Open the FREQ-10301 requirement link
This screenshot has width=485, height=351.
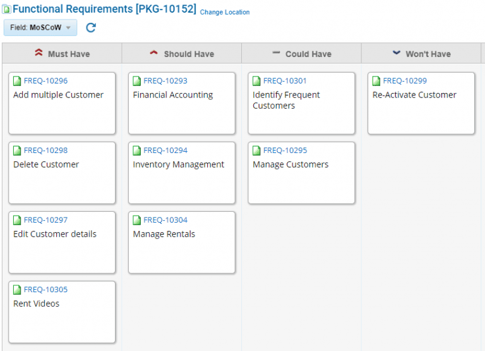coord(285,81)
